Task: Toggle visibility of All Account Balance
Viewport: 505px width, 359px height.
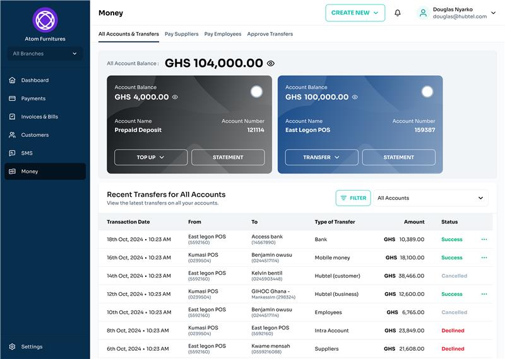Action: [x=271, y=64]
